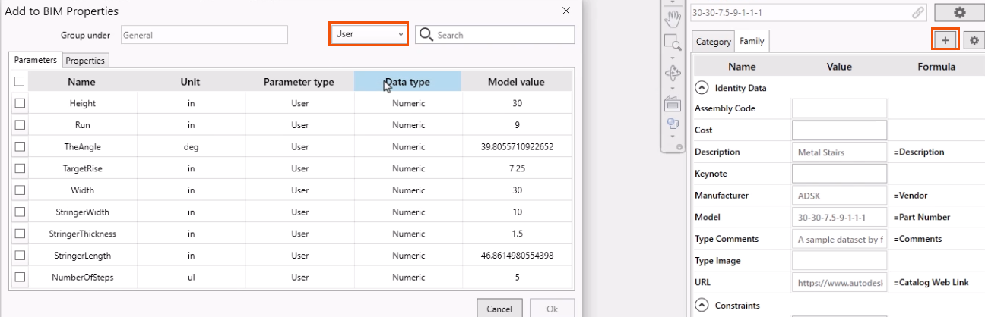Tick the checkbox for TheAngle row
Screen dimensions: 985x317
(x=20, y=146)
